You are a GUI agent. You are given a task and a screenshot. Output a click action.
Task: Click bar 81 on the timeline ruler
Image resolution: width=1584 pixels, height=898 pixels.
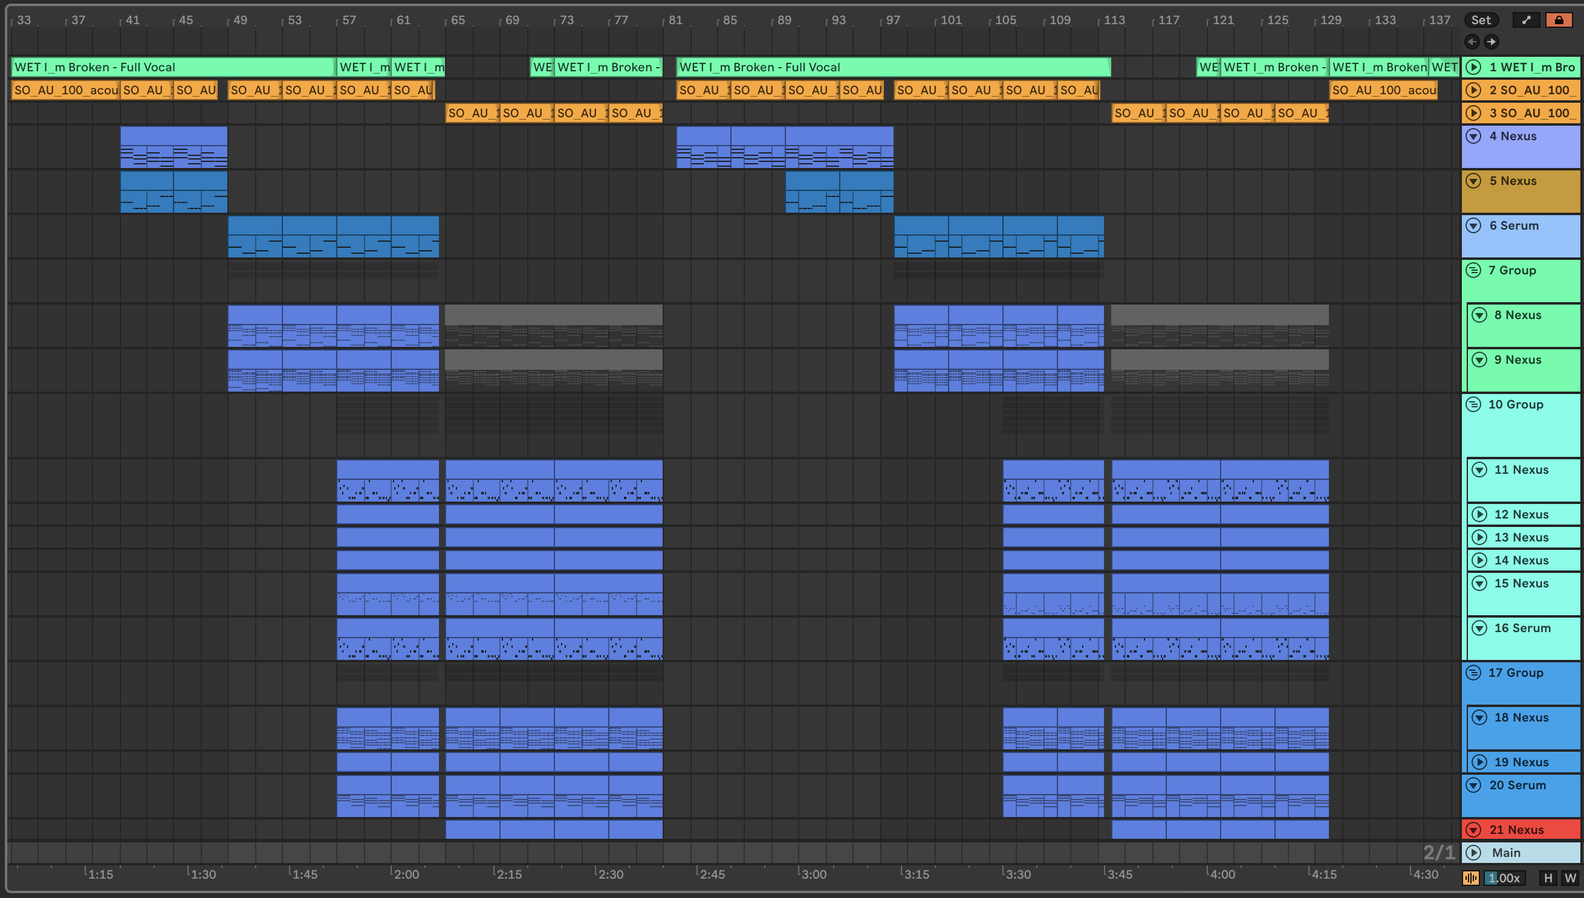[x=675, y=21]
